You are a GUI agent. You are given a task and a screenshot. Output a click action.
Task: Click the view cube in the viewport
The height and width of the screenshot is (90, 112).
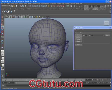pos(107,23)
